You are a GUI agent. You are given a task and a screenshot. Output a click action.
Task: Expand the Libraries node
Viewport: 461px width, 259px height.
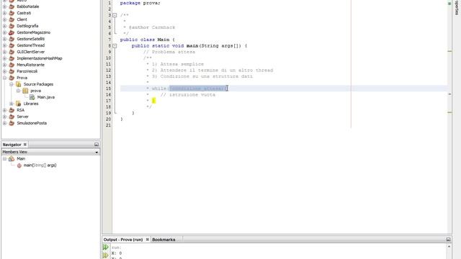coord(12,104)
